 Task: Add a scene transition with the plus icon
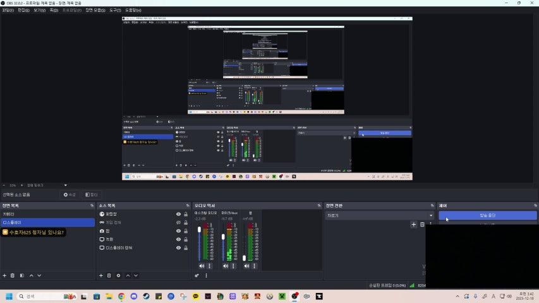pyautogui.click(x=414, y=224)
